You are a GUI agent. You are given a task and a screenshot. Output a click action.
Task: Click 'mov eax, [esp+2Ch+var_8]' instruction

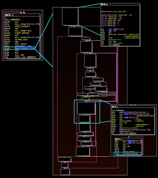tap(125, 118)
